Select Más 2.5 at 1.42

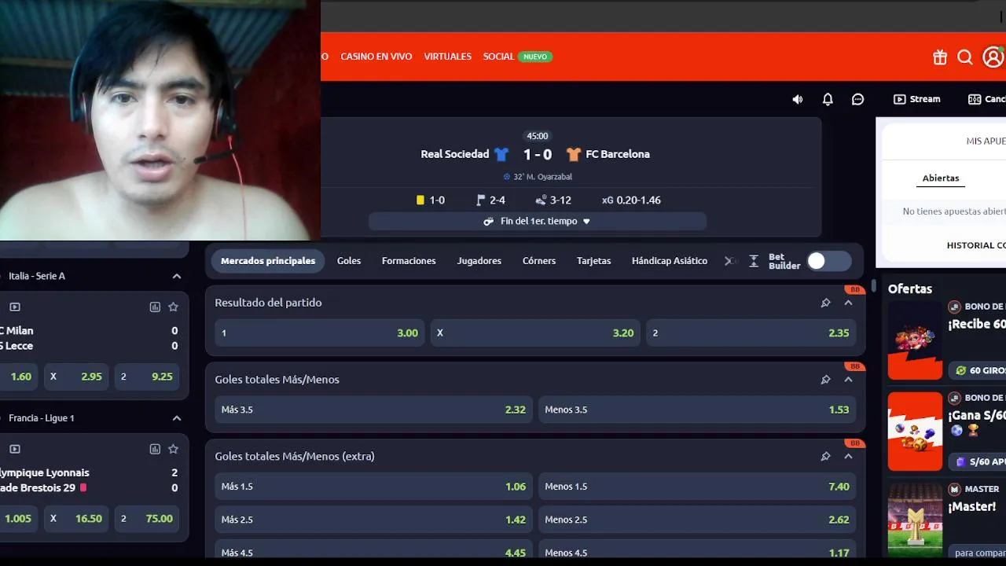[373, 520]
